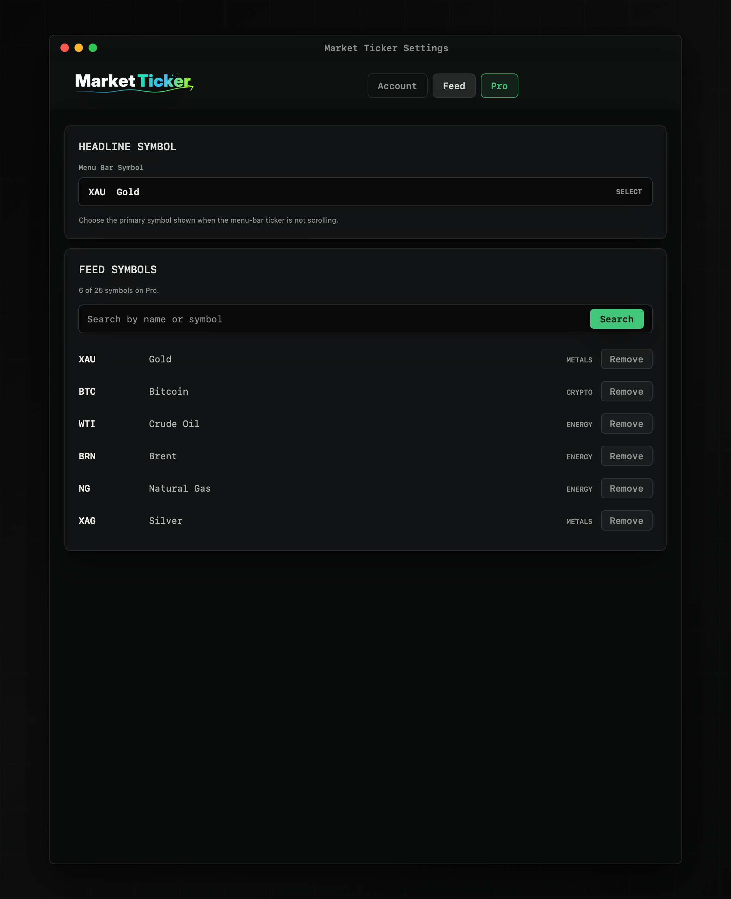Switch to the Feed tab

[x=454, y=86]
